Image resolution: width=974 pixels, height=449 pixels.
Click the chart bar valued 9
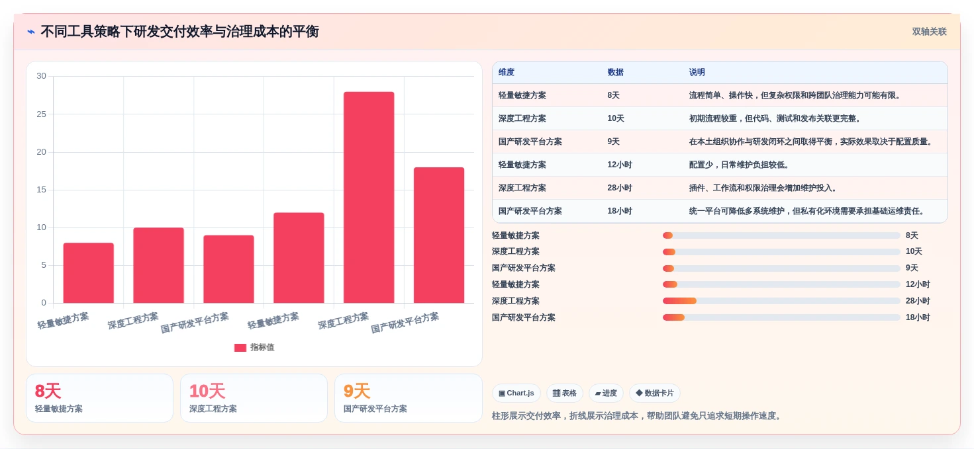click(228, 269)
